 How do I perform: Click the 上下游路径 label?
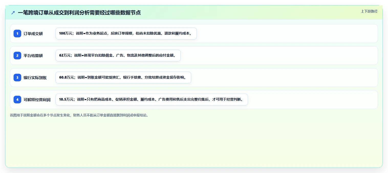(x=369, y=11)
